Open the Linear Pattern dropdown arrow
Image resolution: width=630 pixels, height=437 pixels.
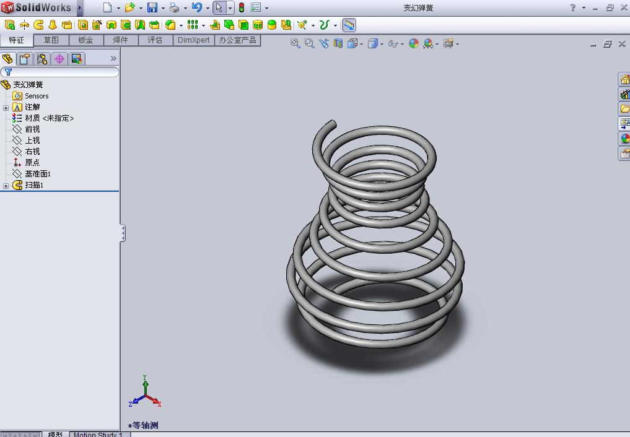pos(203,25)
